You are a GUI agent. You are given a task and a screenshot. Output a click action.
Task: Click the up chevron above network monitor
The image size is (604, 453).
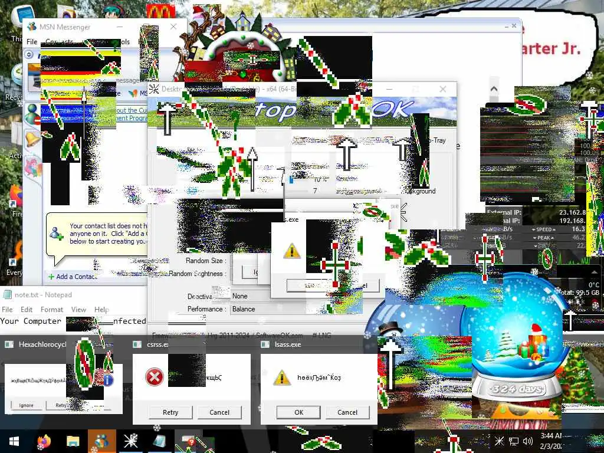pos(494,89)
